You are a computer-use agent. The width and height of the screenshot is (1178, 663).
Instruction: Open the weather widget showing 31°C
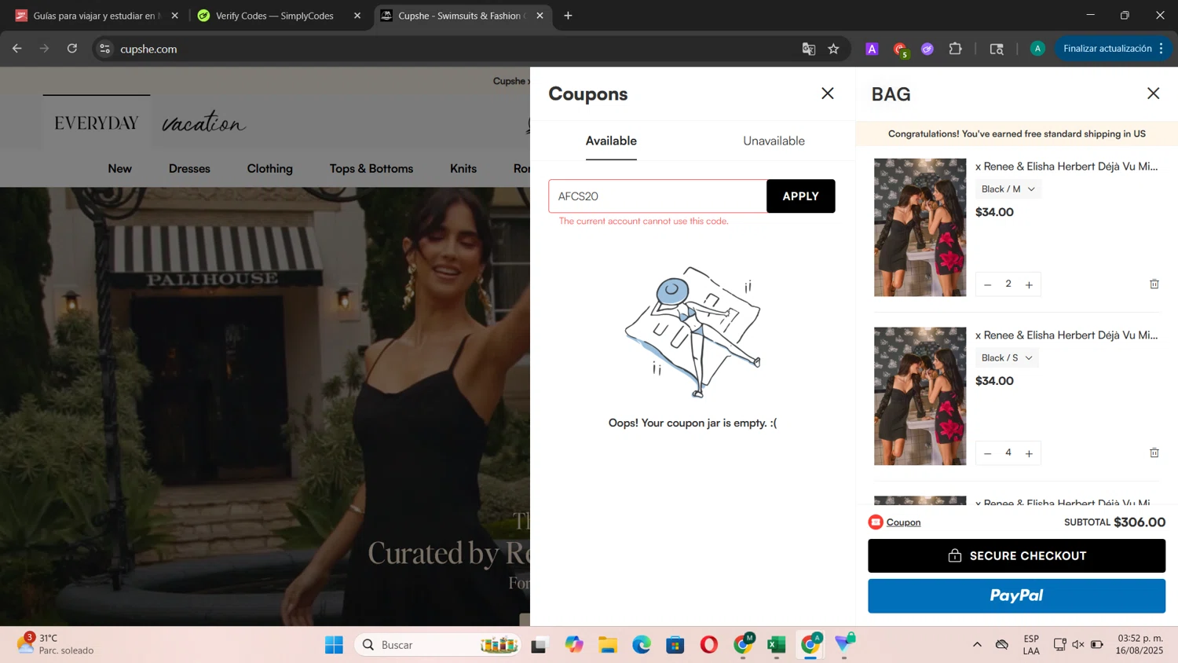(57, 644)
